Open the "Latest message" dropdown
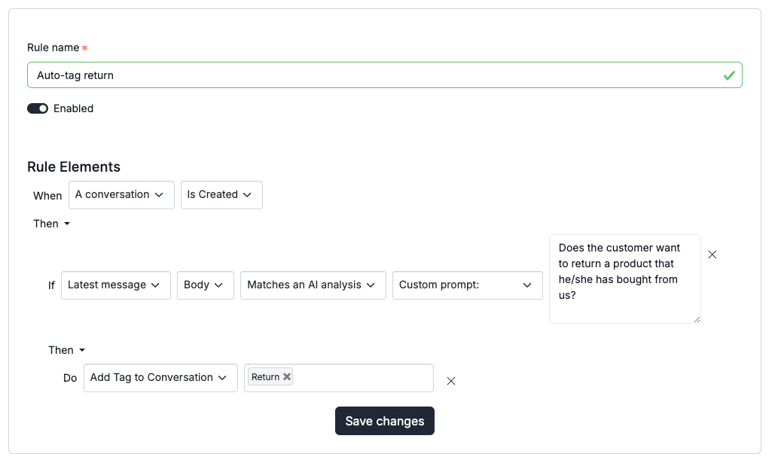772x460 pixels. click(x=115, y=285)
